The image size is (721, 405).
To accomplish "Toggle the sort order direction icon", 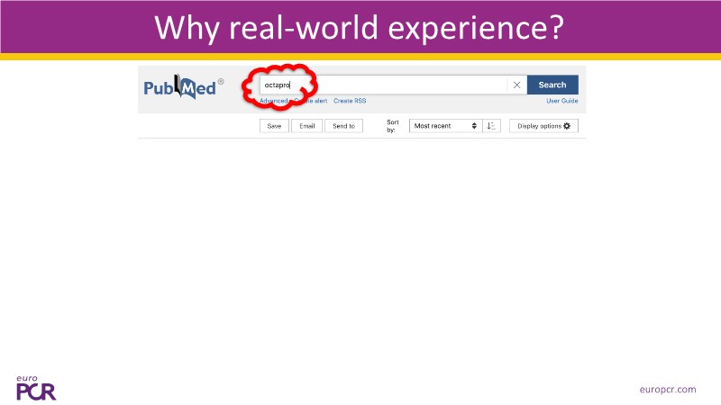I will tap(491, 126).
